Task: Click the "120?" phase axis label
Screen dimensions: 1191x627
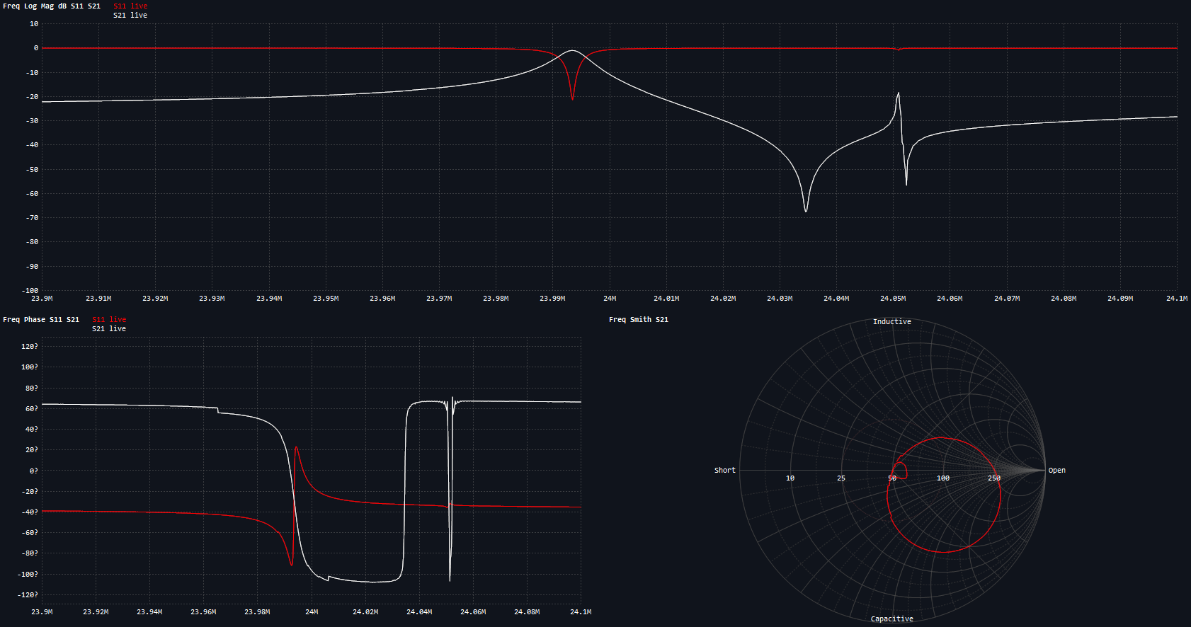Action: click(30, 346)
